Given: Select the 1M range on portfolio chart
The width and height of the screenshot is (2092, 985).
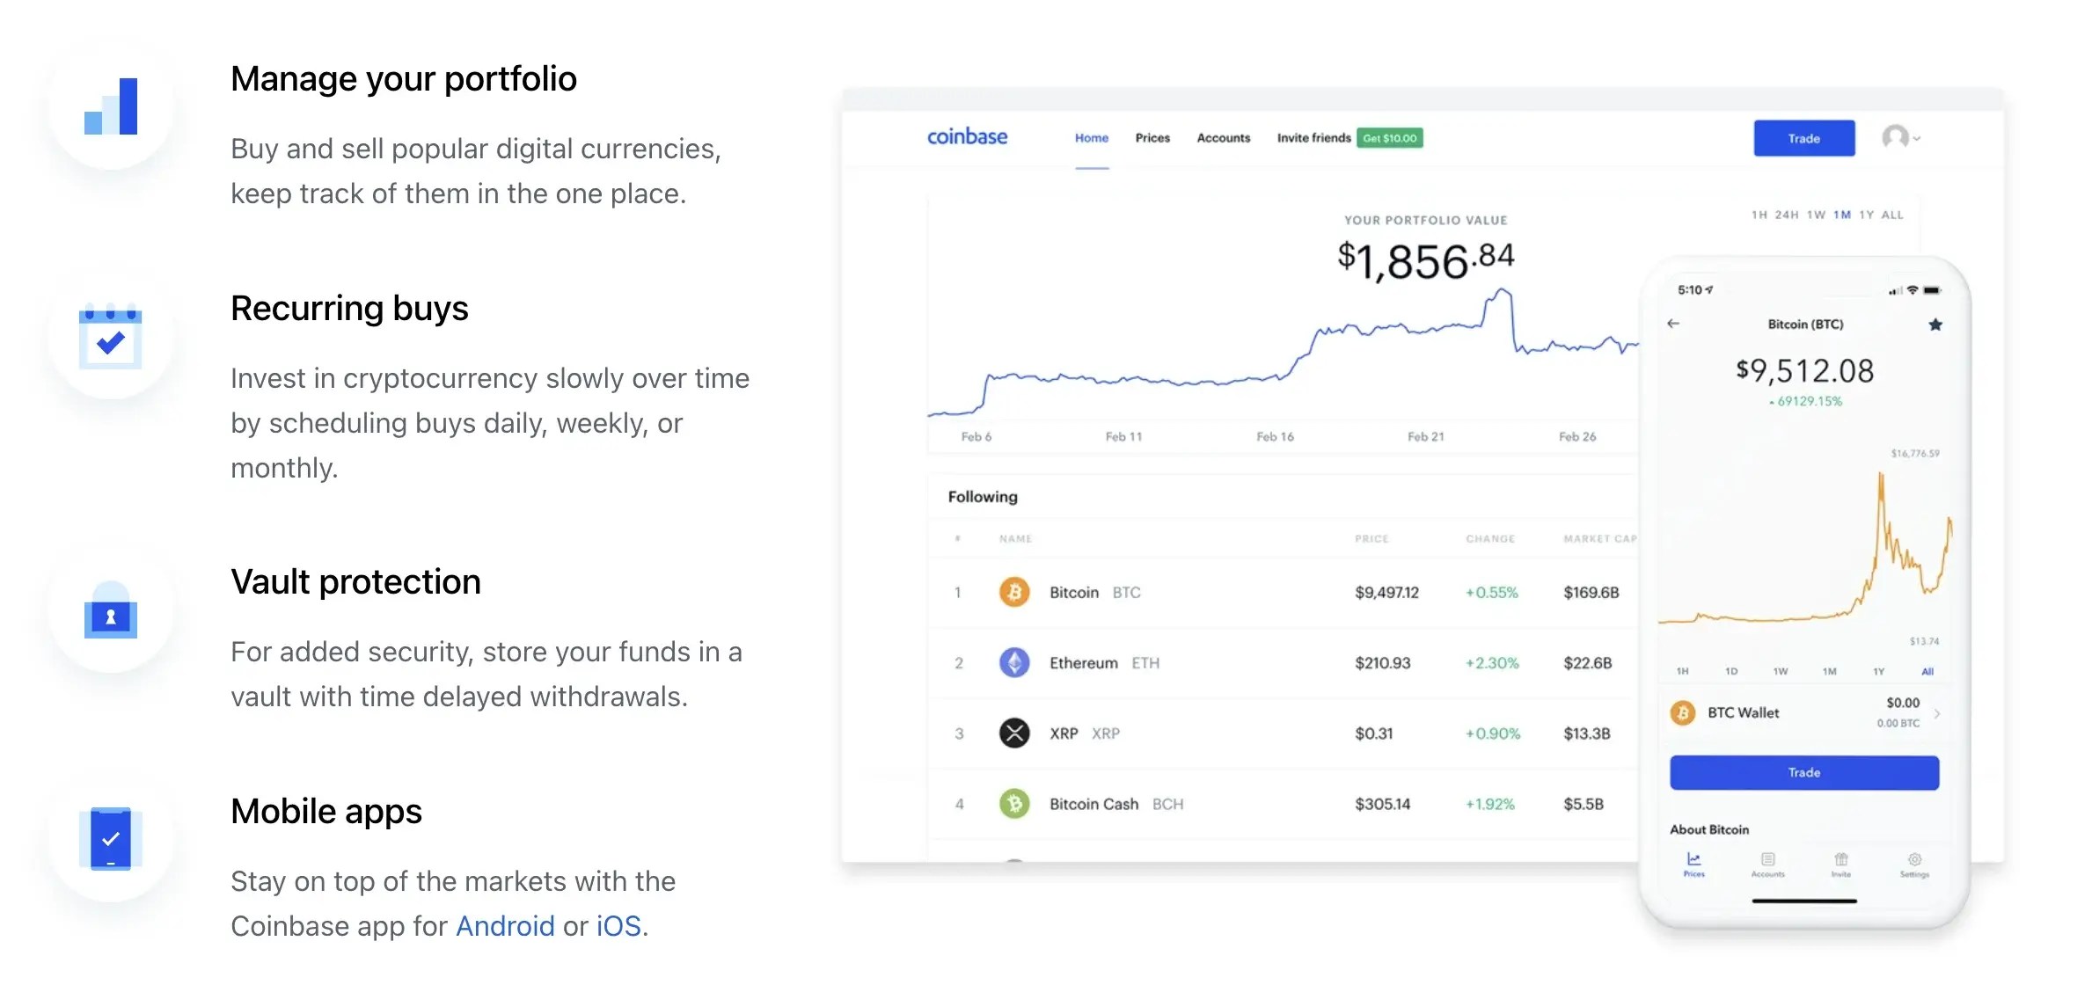Looking at the screenshot, I should (1844, 214).
